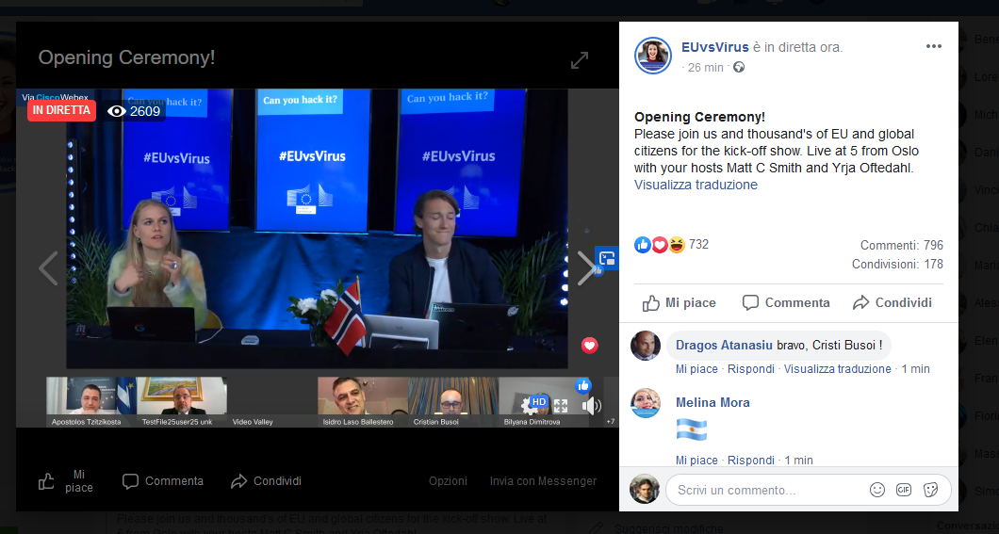The image size is (999, 534).
Task: Open the EUvsVirus page profile picture
Action: pos(653,56)
